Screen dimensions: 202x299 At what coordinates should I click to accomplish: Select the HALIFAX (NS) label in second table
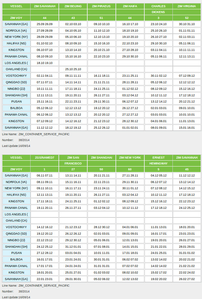(x=16, y=195)
